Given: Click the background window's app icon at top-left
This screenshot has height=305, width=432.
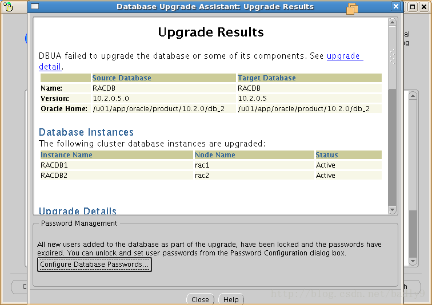Looking at the screenshot, I should click(8, 7).
